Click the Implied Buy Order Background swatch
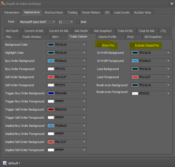Screen dimensions: 175x167 (x=51, y=126)
